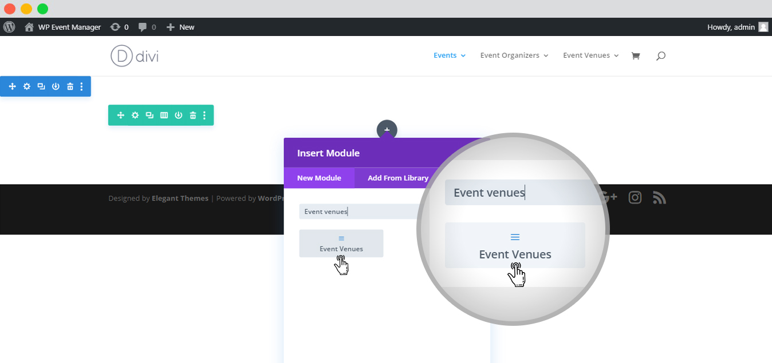The image size is (772, 363).
Task: Open the shopping cart icon in header
Action: tap(635, 55)
